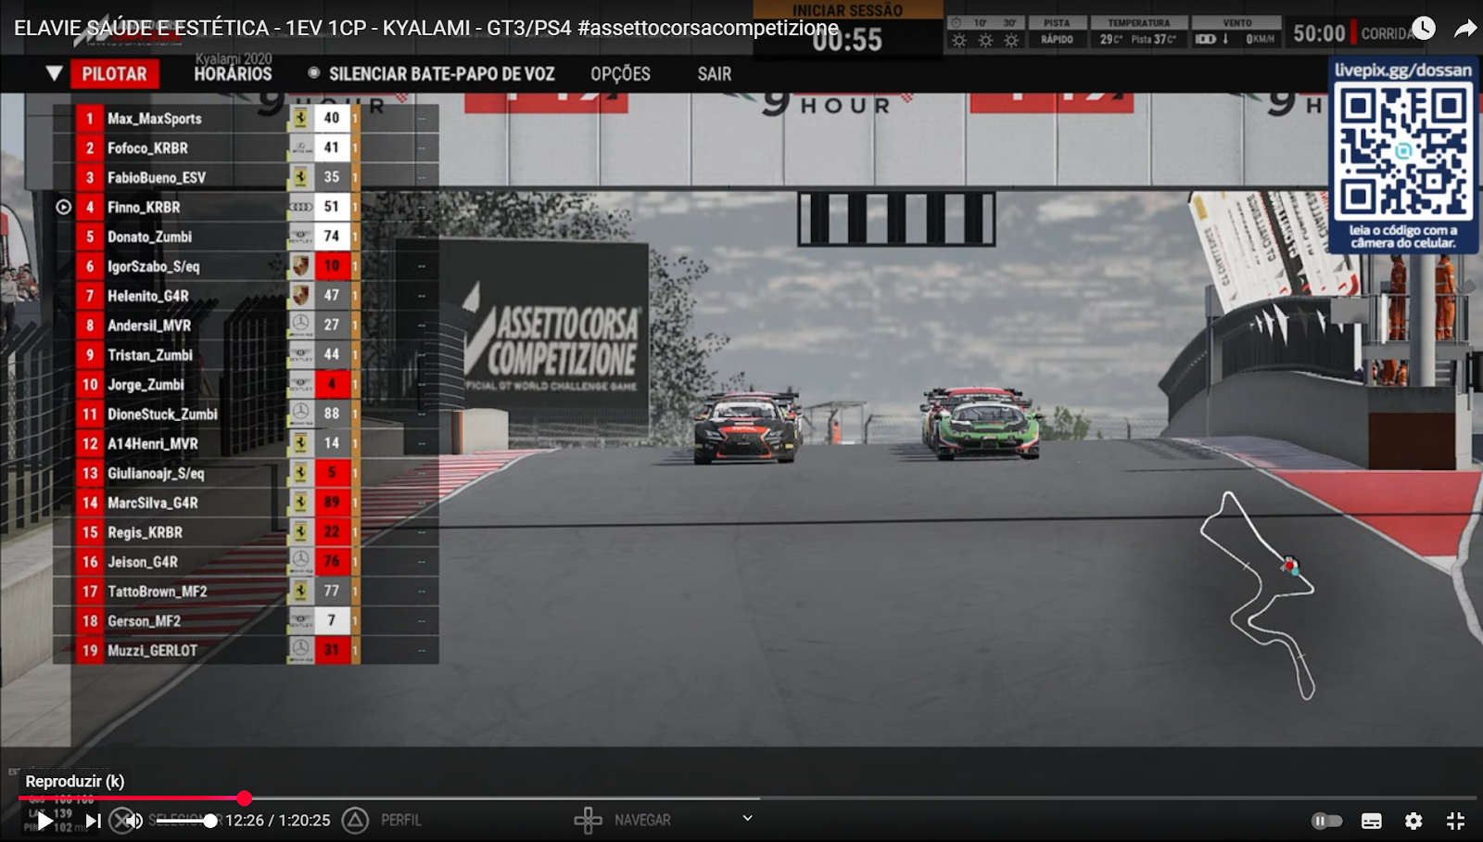Toggle spectate icon beside Finno_KRBR
The width and height of the screenshot is (1483, 842).
tap(63, 207)
